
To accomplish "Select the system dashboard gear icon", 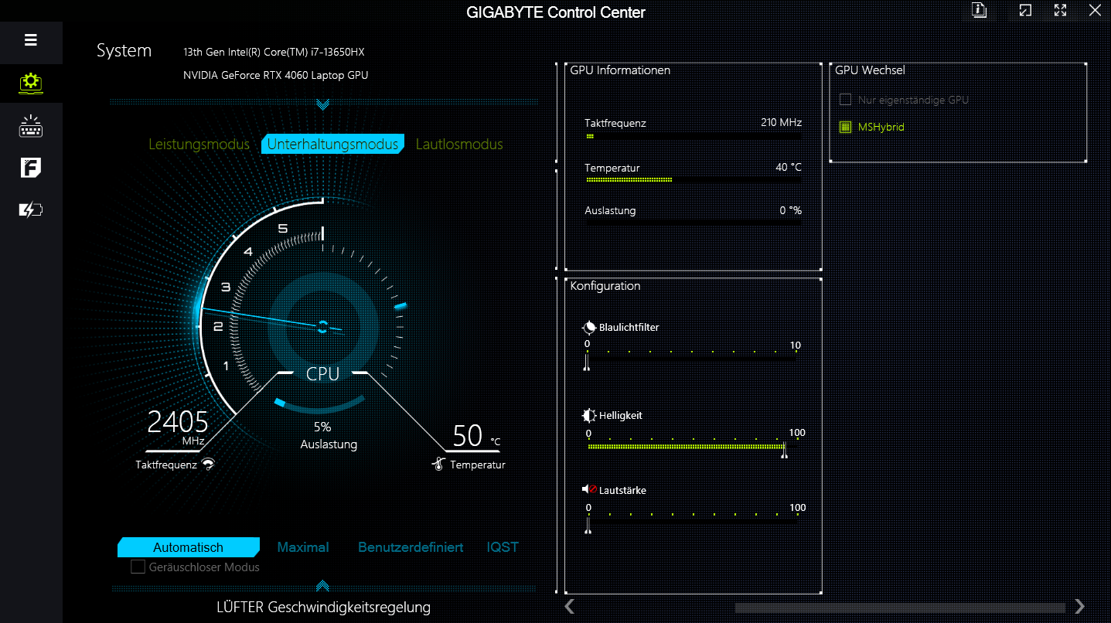I will pyautogui.click(x=31, y=83).
